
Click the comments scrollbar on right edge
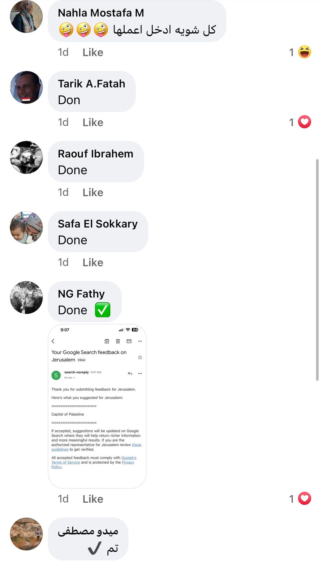317,270
